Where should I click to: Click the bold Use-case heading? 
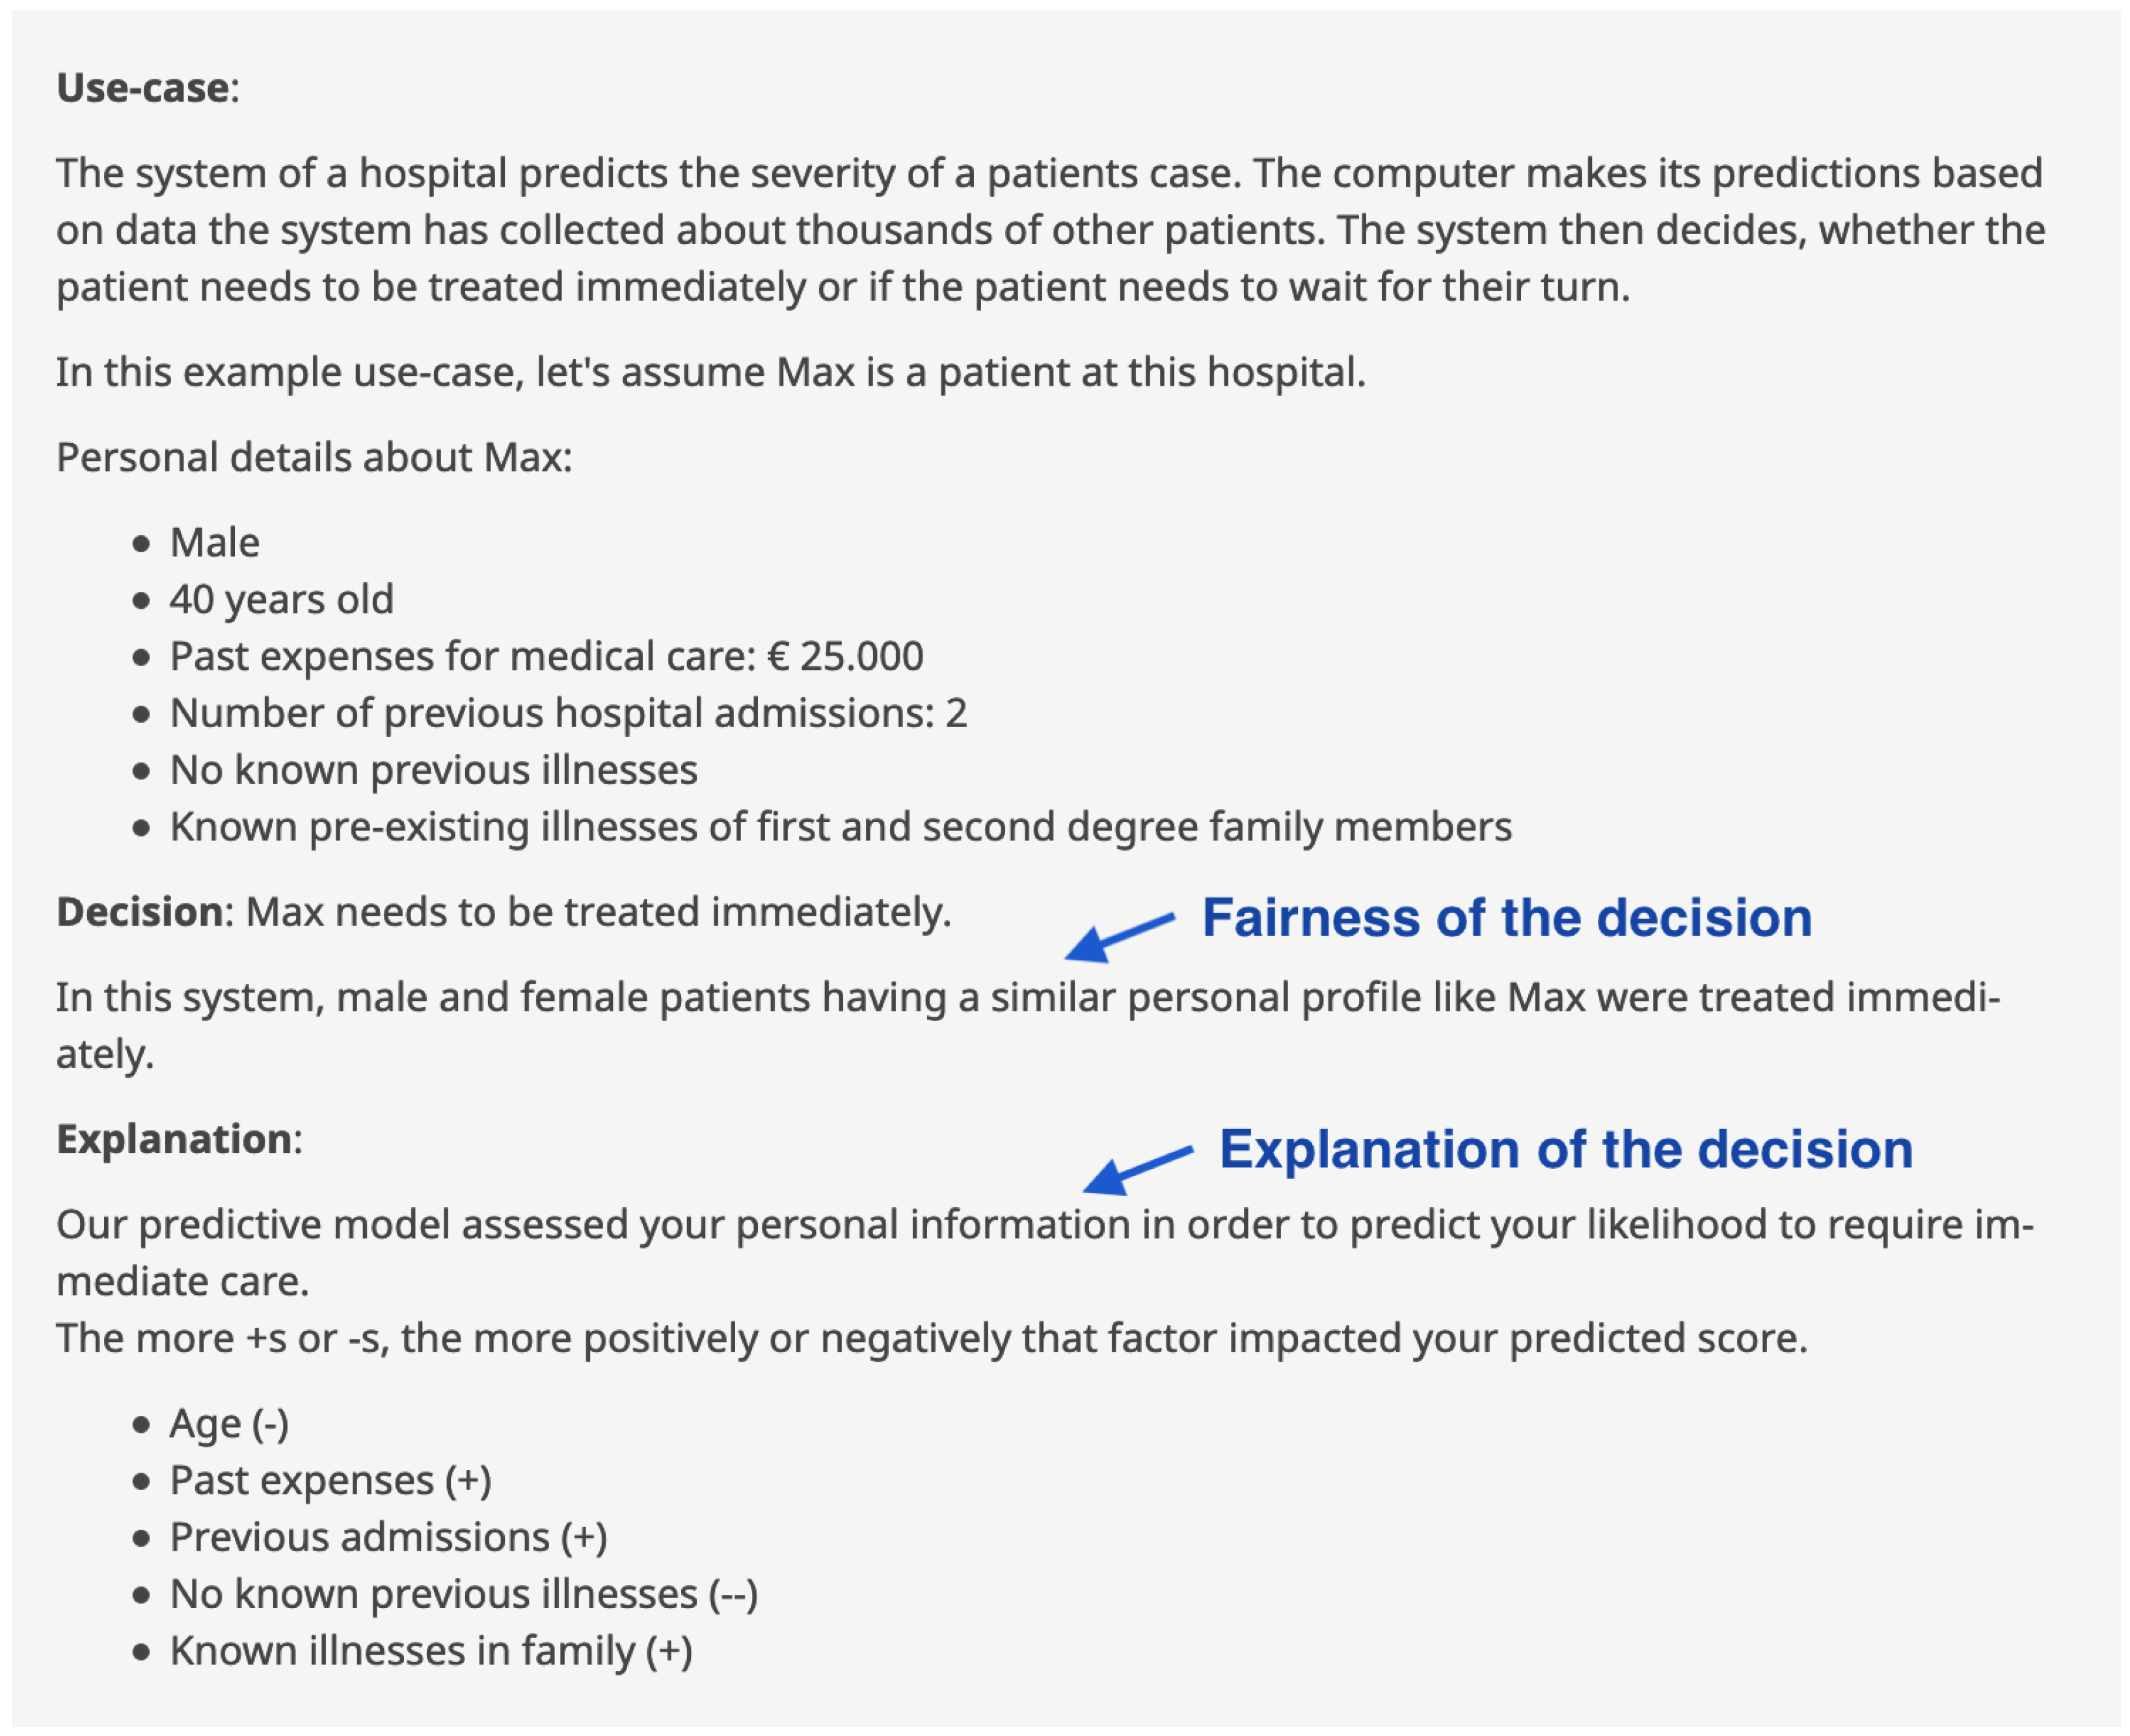142,88
